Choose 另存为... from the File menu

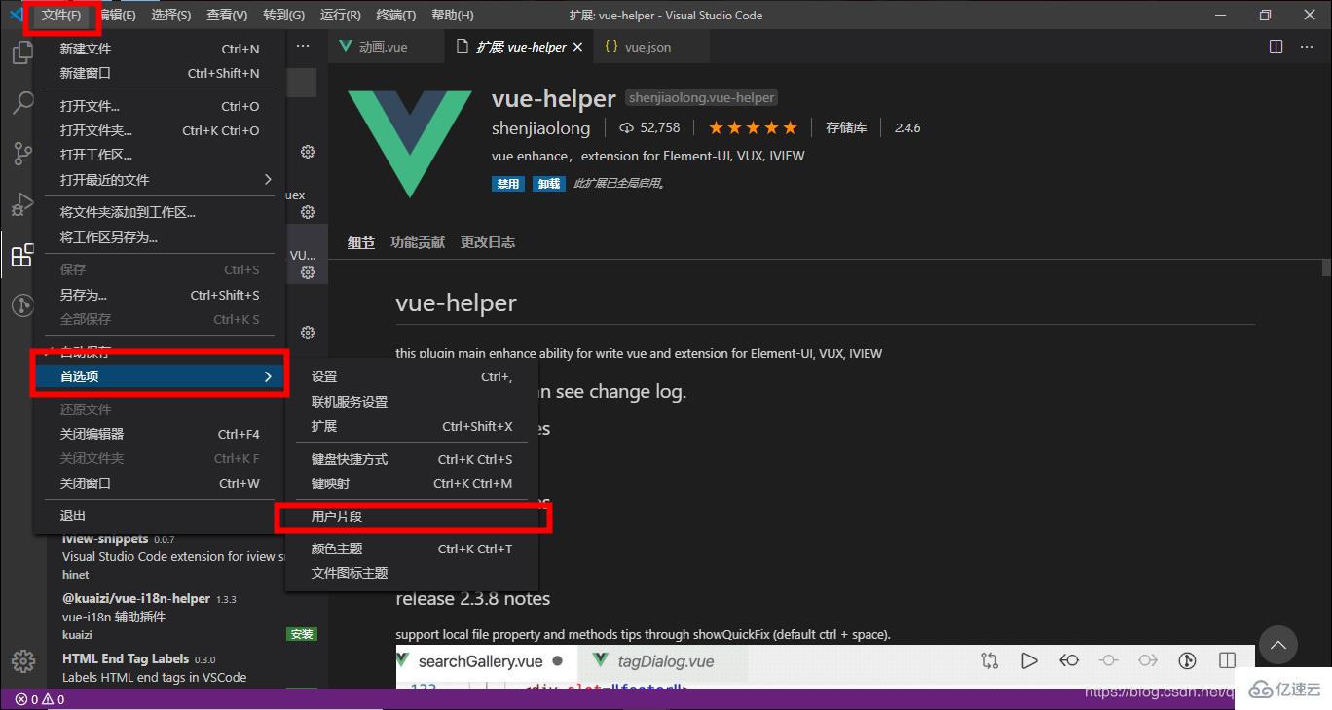point(160,295)
